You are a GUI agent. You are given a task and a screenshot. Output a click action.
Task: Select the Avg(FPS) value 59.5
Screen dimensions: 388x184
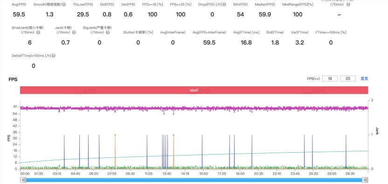[x=19, y=14]
